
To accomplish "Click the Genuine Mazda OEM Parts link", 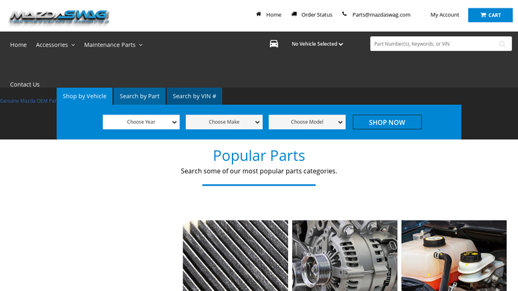I will [28, 101].
